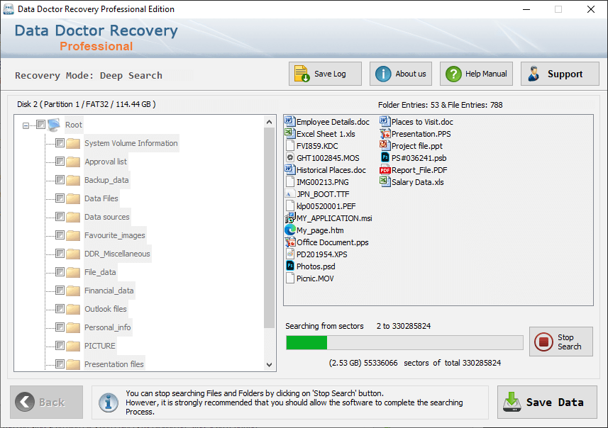
Task: Click the Approval list folder icon
Action: pyautogui.click(x=73, y=162)
